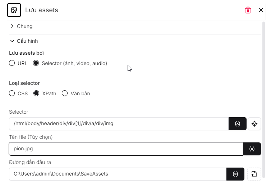
Task: Click the Selector XPath input field
Action: coord(119,124)
